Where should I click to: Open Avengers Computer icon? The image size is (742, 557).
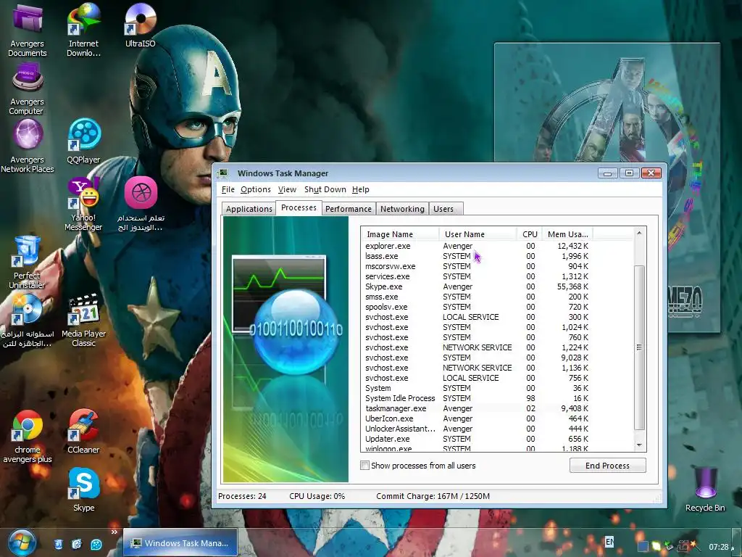tap(27, 90)
